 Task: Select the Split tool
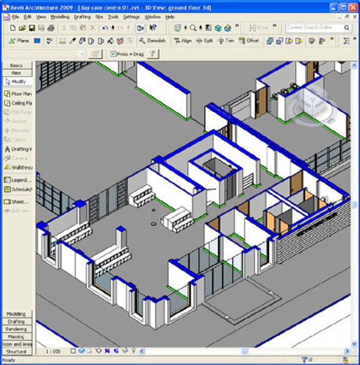coord(205,41)
